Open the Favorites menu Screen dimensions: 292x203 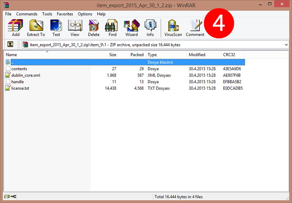click(x=65, y=14)
